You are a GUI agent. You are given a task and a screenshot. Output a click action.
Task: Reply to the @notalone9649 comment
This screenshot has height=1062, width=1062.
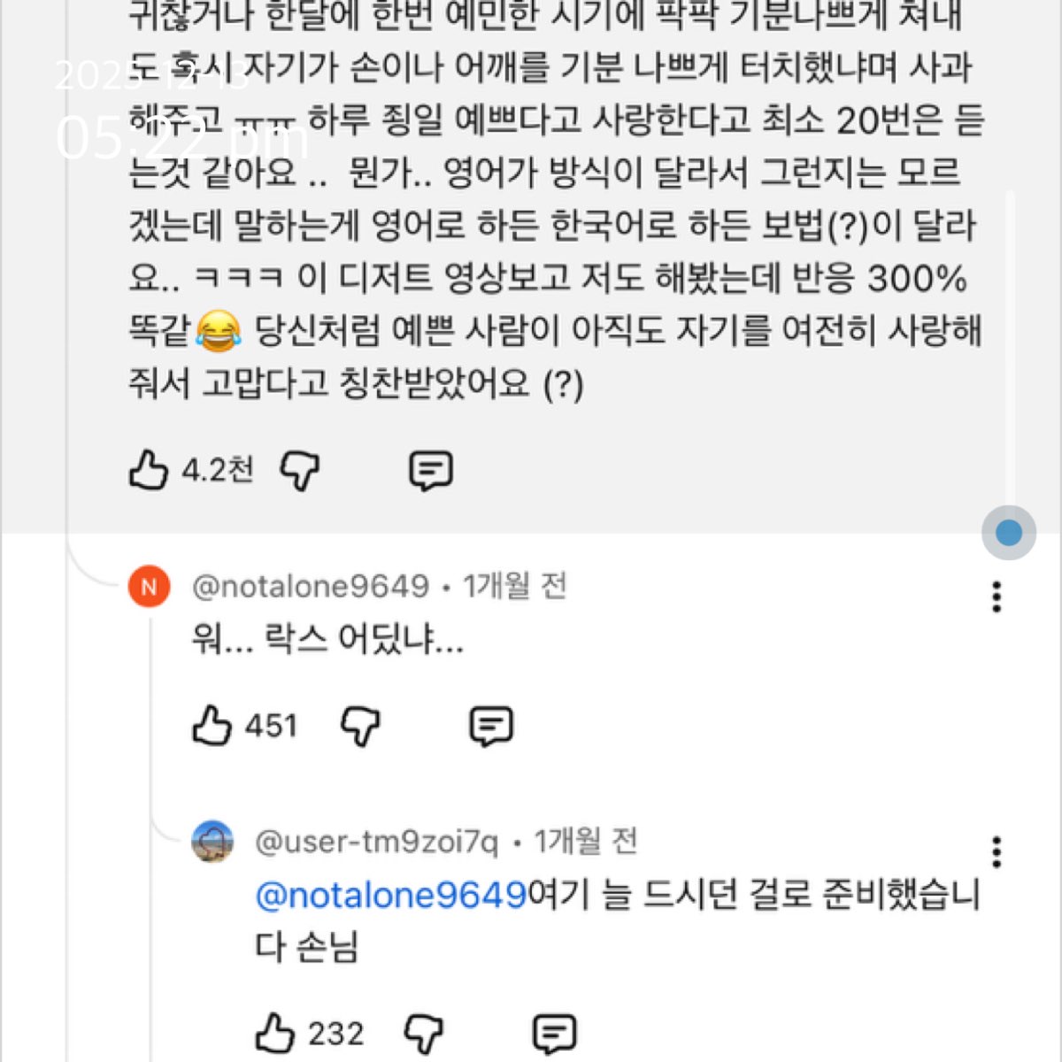click(x=490, y=727)
